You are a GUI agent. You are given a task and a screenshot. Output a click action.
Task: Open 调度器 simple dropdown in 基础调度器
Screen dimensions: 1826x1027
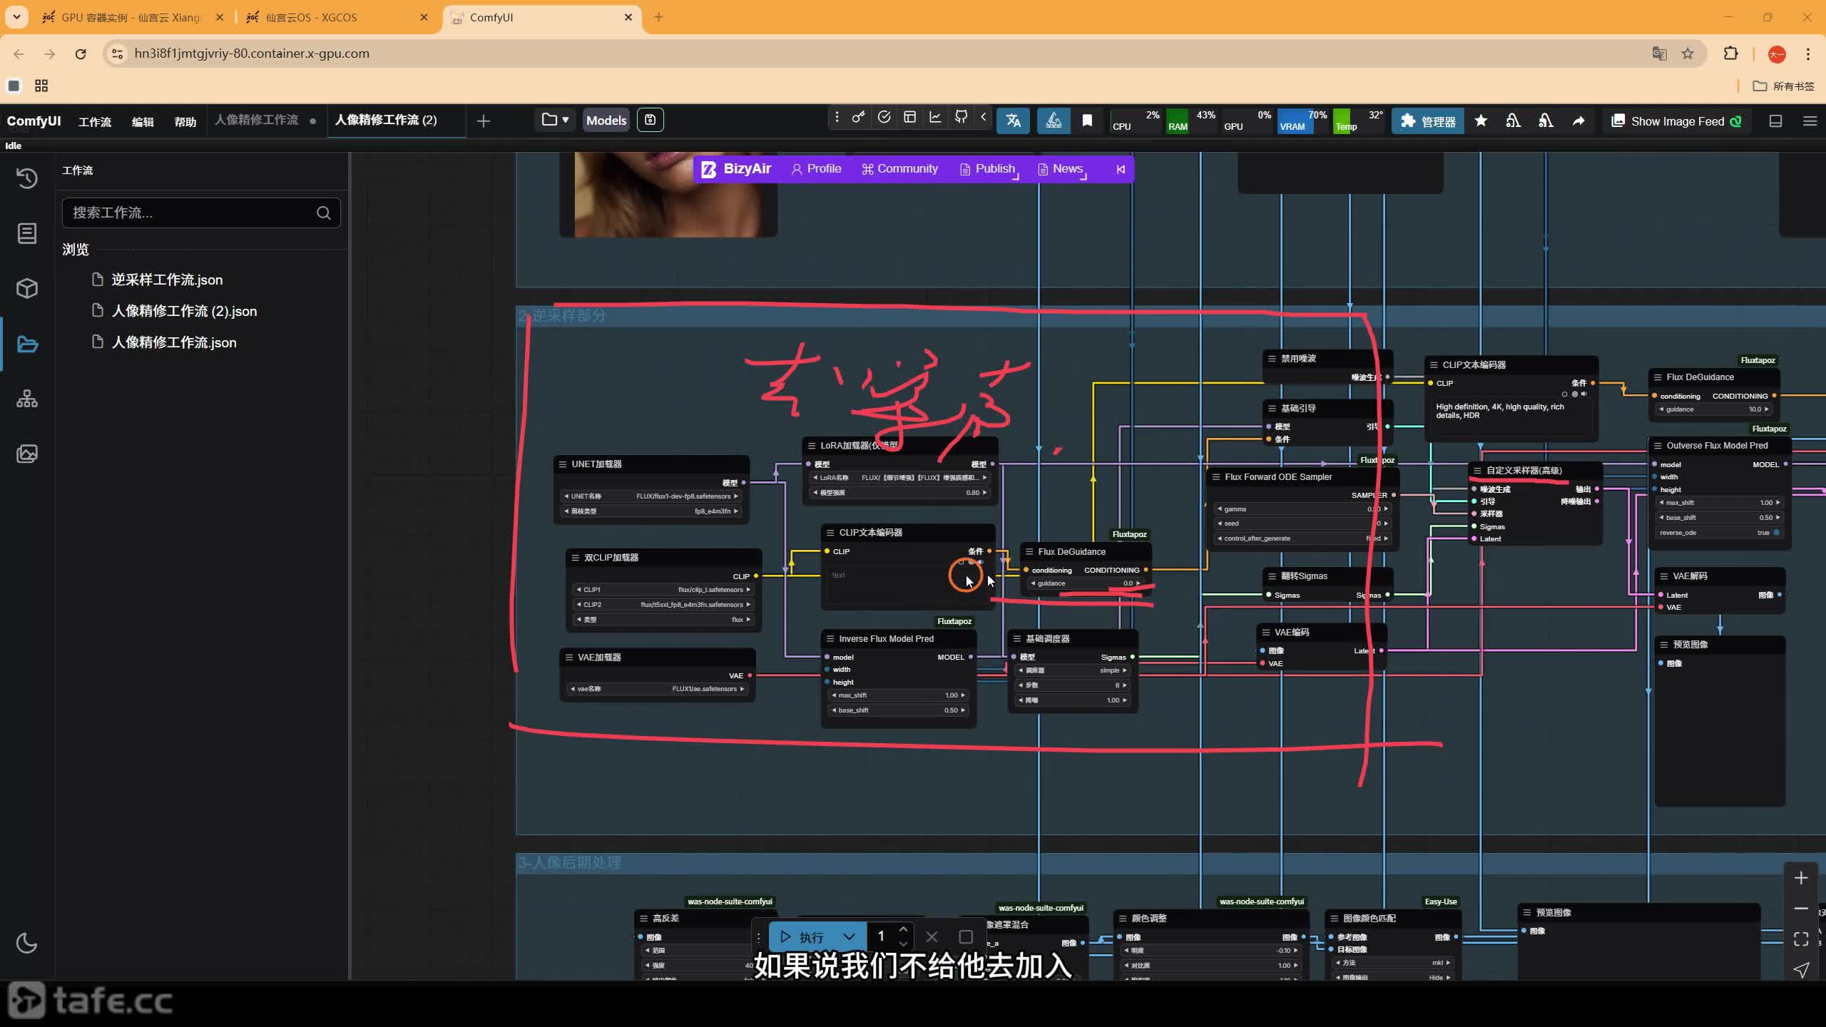click(1073, 670)
